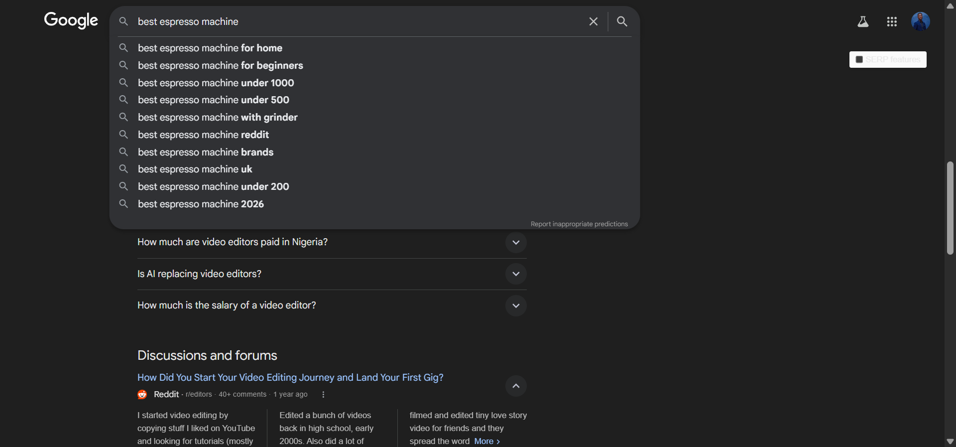
Task: Click the '40+ comments' text
Action: point(242,395)
